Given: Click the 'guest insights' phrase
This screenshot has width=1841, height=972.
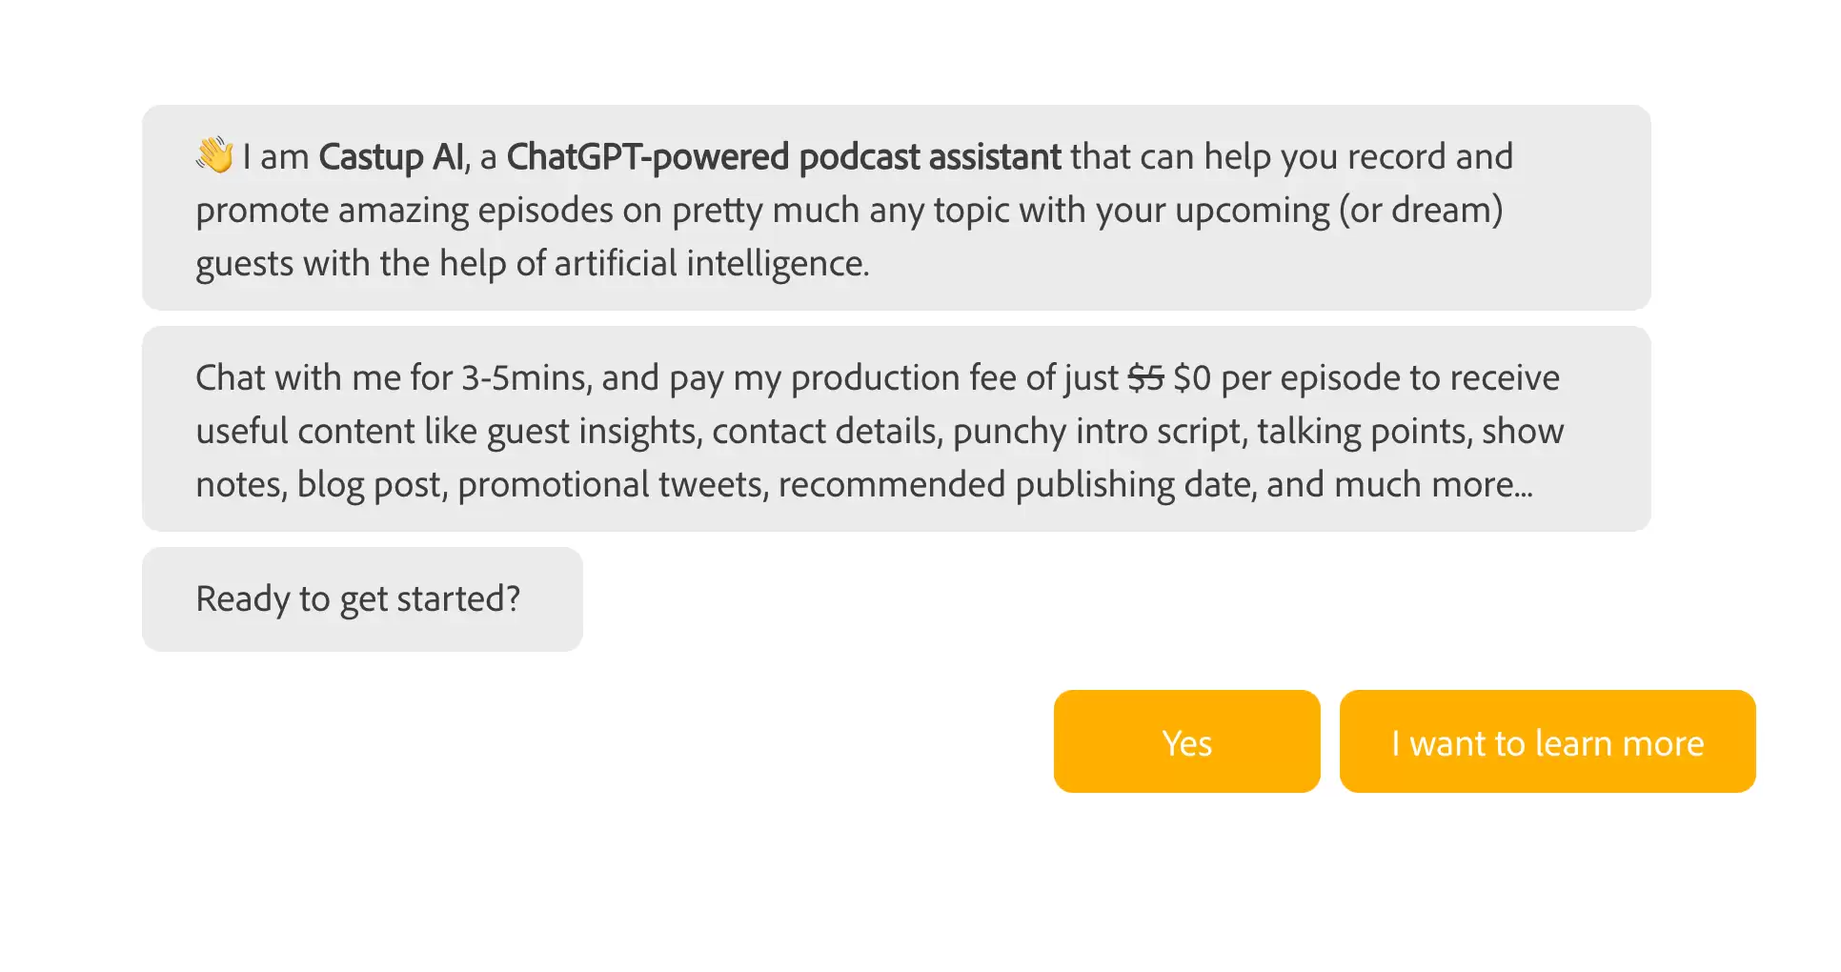Looking at the screenshot, I should [595, 432].
